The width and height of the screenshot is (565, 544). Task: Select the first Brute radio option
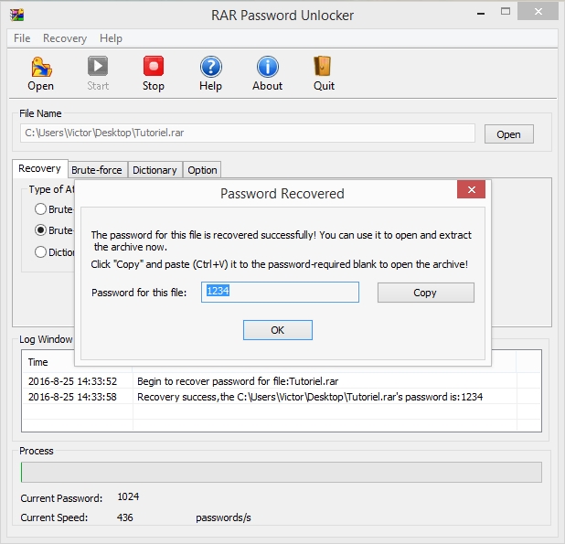(41, 209)
